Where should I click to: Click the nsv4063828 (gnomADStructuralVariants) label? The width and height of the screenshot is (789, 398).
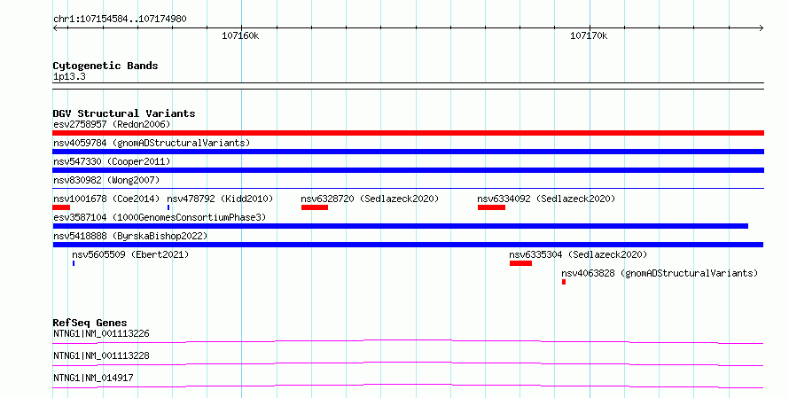(660, 273)
